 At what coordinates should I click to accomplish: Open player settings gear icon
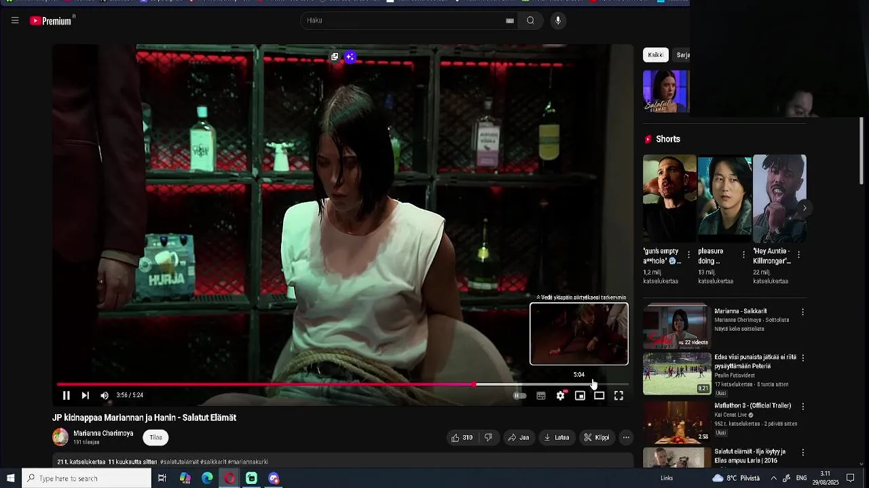[x=561, y=396]
